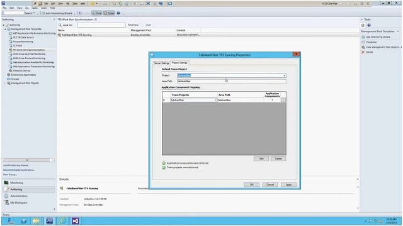
Task: Open the Go menu
Action: pyautogui.click(x=26, y=8)
